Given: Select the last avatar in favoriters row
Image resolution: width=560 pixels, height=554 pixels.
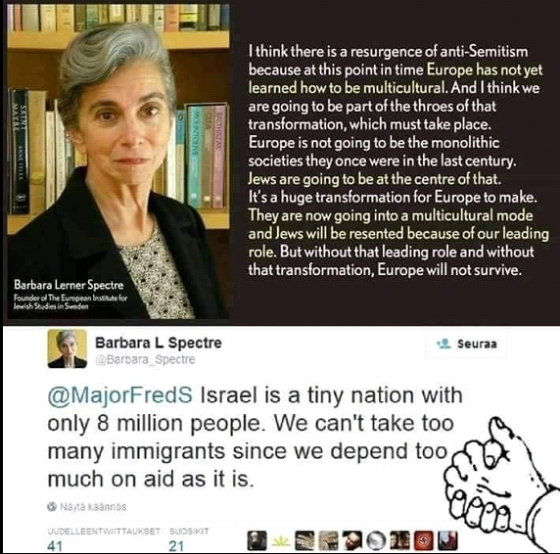Looking at the screenshot, I should [x=447, y=541].
